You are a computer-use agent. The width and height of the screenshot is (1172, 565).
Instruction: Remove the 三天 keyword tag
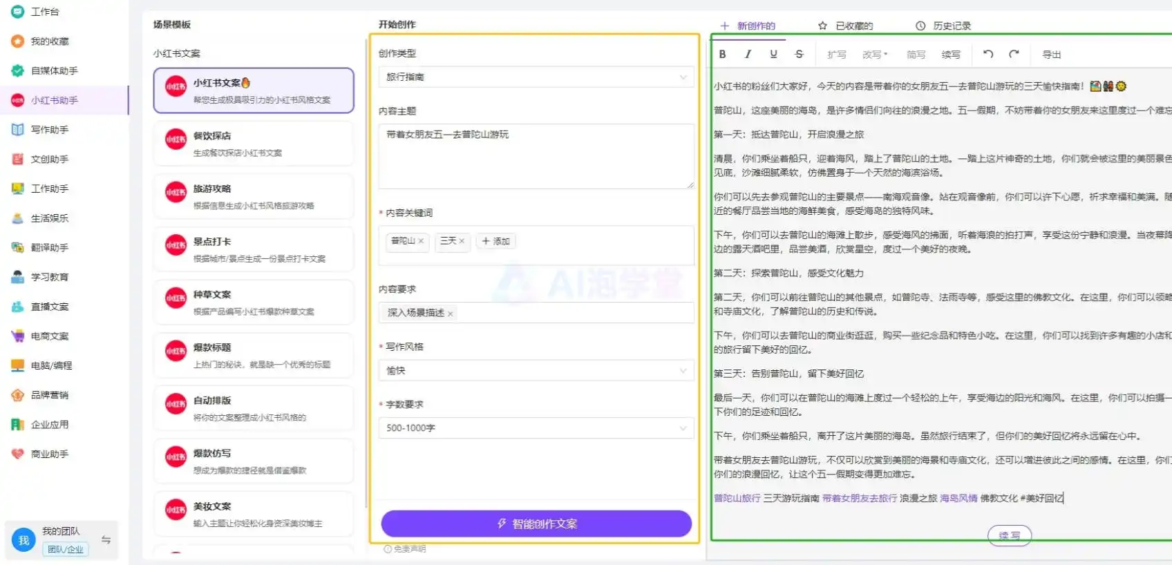click(462, 241)
